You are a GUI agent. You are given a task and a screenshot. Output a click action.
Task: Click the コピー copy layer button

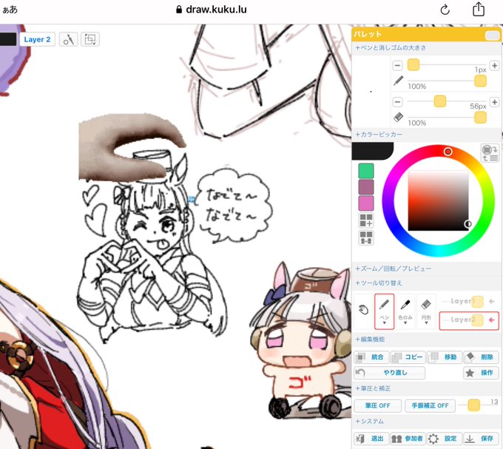coord(408,357)
